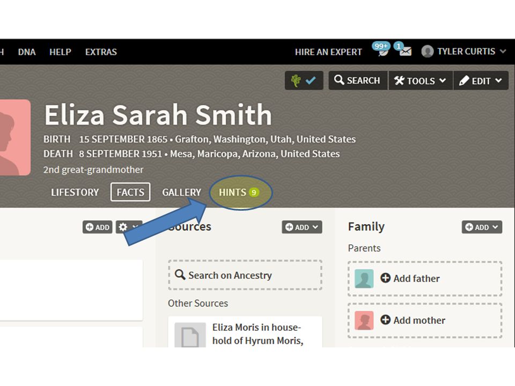Expand the TYLER CURTIS account dropdown arrow
515x386 pixels.
click(503, 51)
